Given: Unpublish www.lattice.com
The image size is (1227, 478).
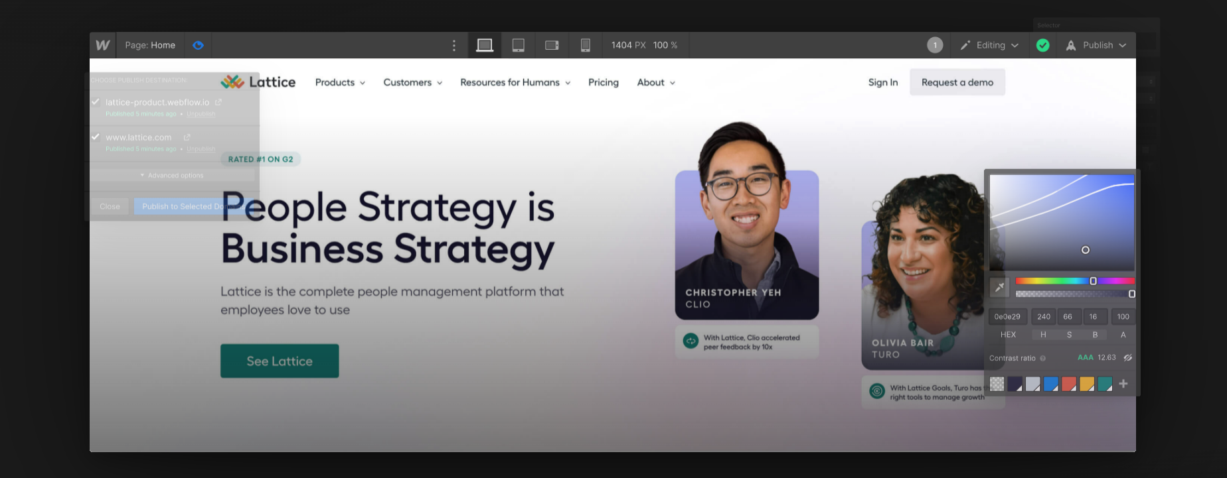Looking at the screenshot, I should 201,149.
